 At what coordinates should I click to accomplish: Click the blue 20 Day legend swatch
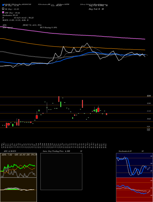[3, 5]
